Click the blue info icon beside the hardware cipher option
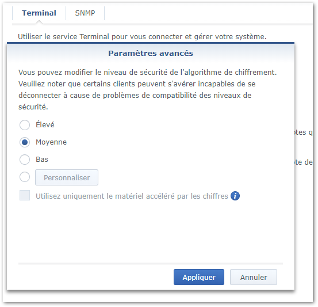The image size is (318, 307). [235, 196]
